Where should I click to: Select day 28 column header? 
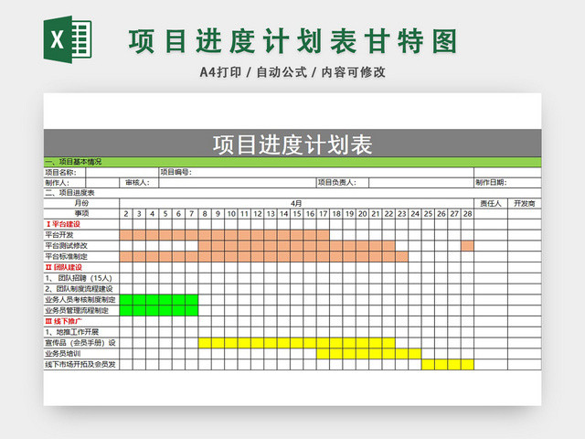[467, 214]
